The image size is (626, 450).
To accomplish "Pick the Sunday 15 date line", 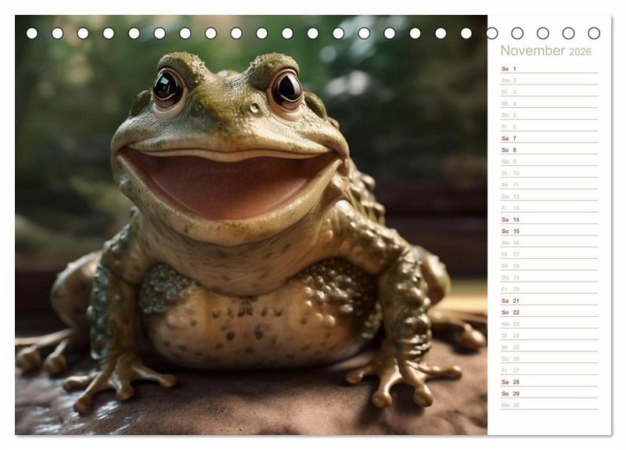I will tap(548, 232).
